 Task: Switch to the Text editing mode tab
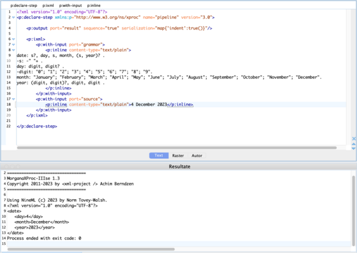158,155
